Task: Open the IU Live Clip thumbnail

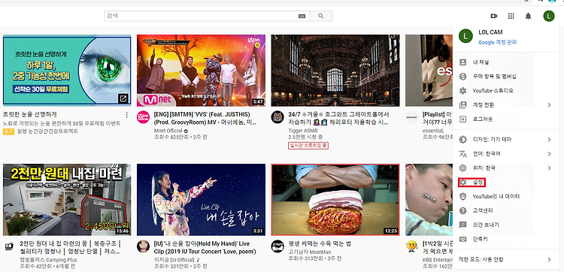Action: coord(201,200)
